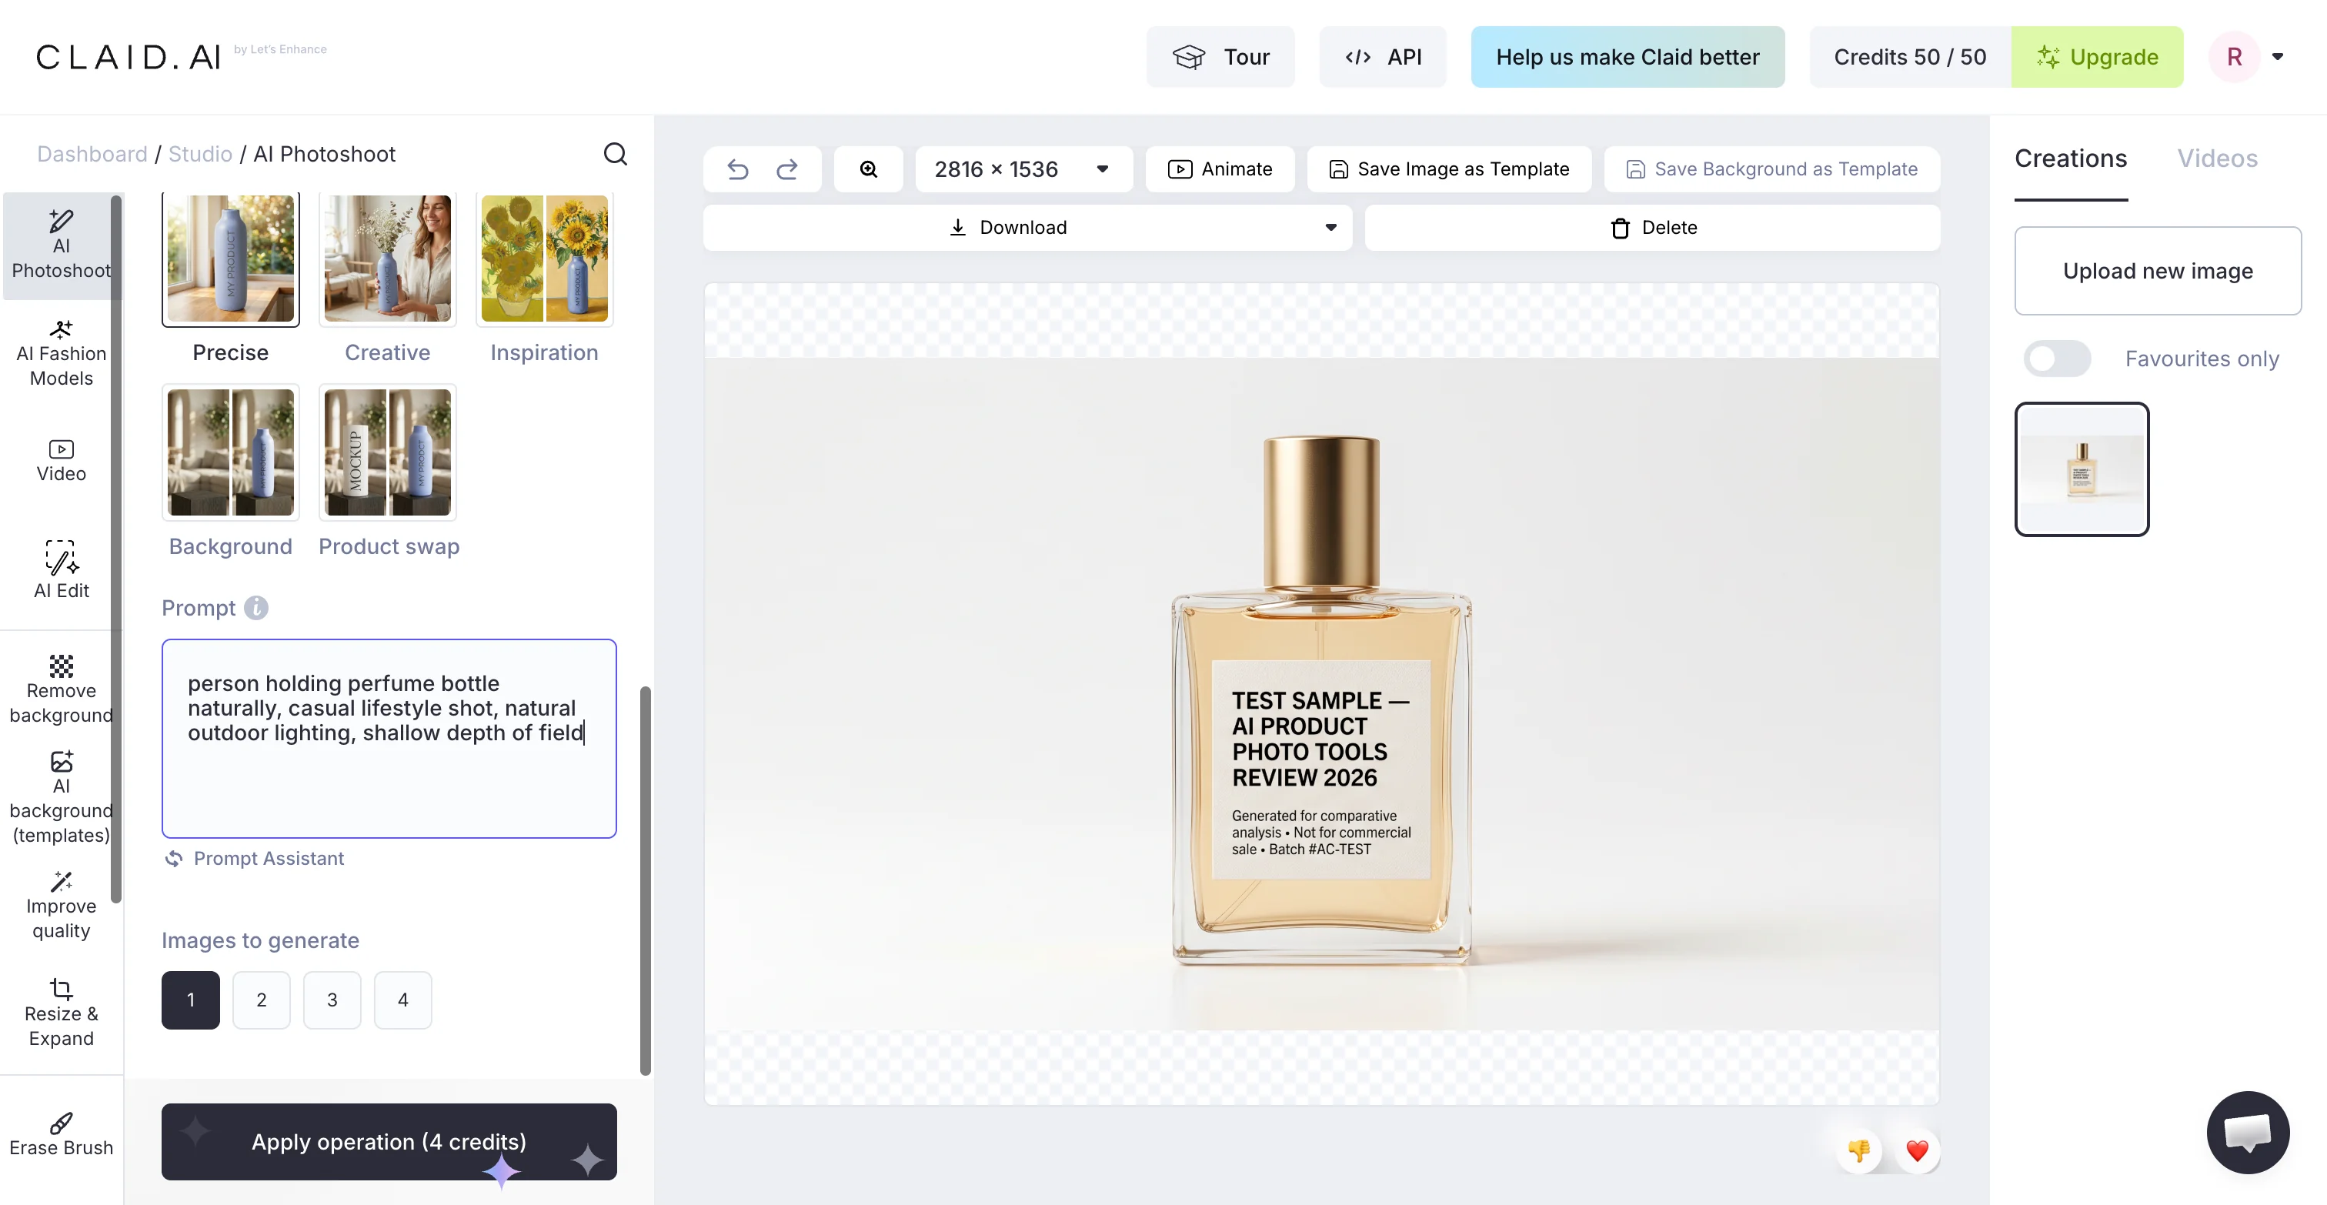Click the tool sidebar scrollbar
The height and width of the screenshot is (1205, 2327).
115,549
